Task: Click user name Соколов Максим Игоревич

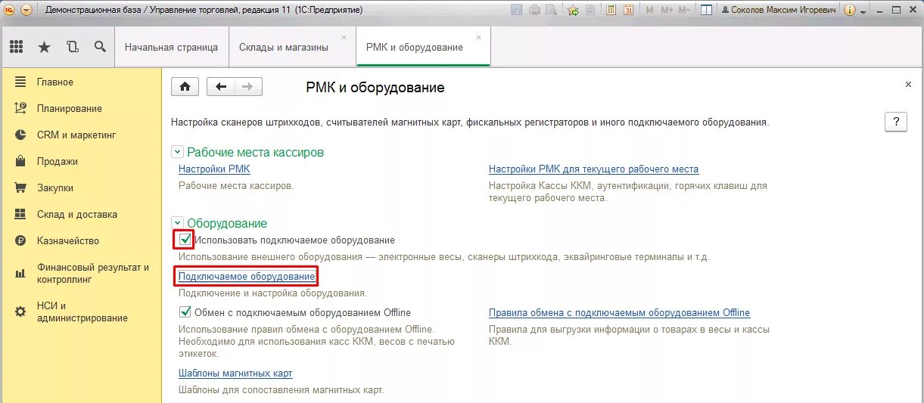Action: pos(779,11)
